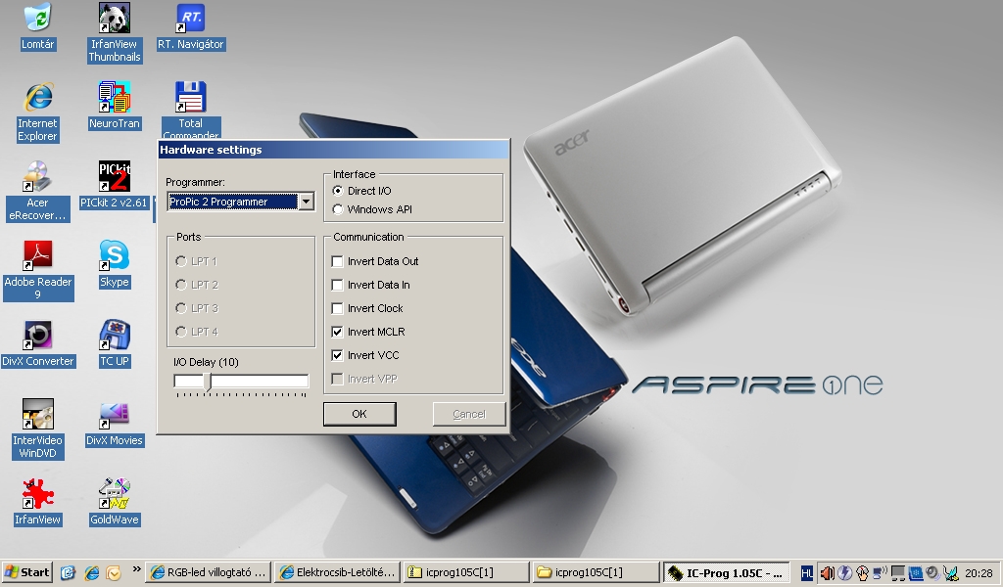Switch to icprog105C[1] archive taskbar button
The image size is (1003, 587).
(467, 572)
